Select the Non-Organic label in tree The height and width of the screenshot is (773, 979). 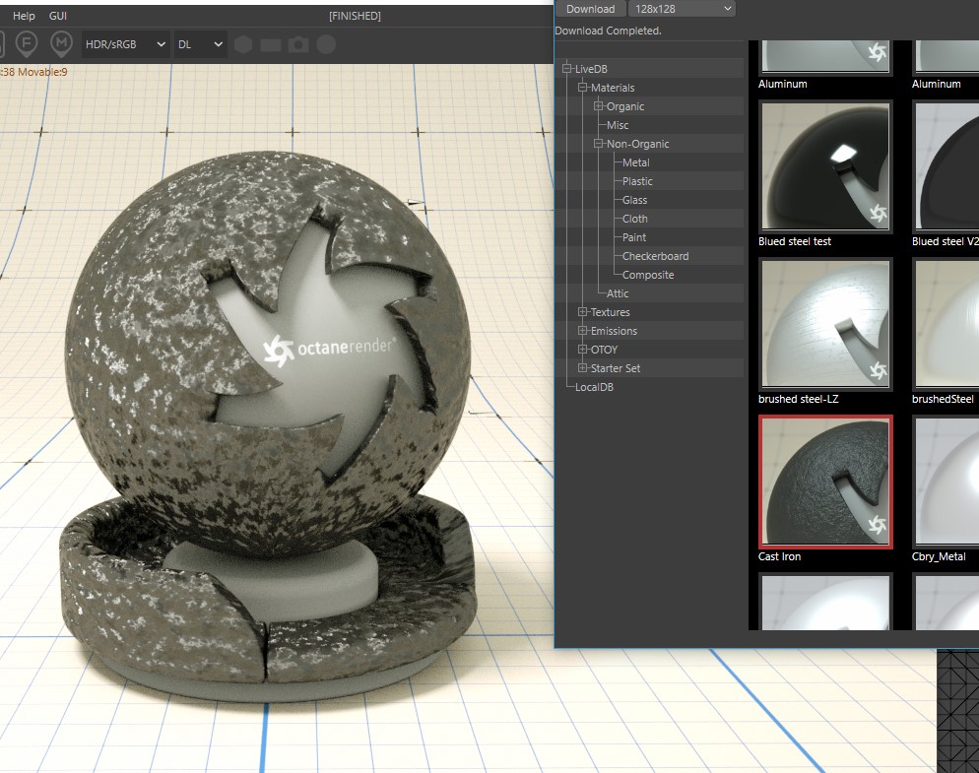click(x=637, y=144)
